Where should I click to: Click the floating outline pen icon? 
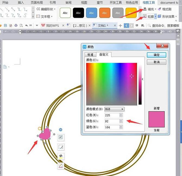click(61, 166)
